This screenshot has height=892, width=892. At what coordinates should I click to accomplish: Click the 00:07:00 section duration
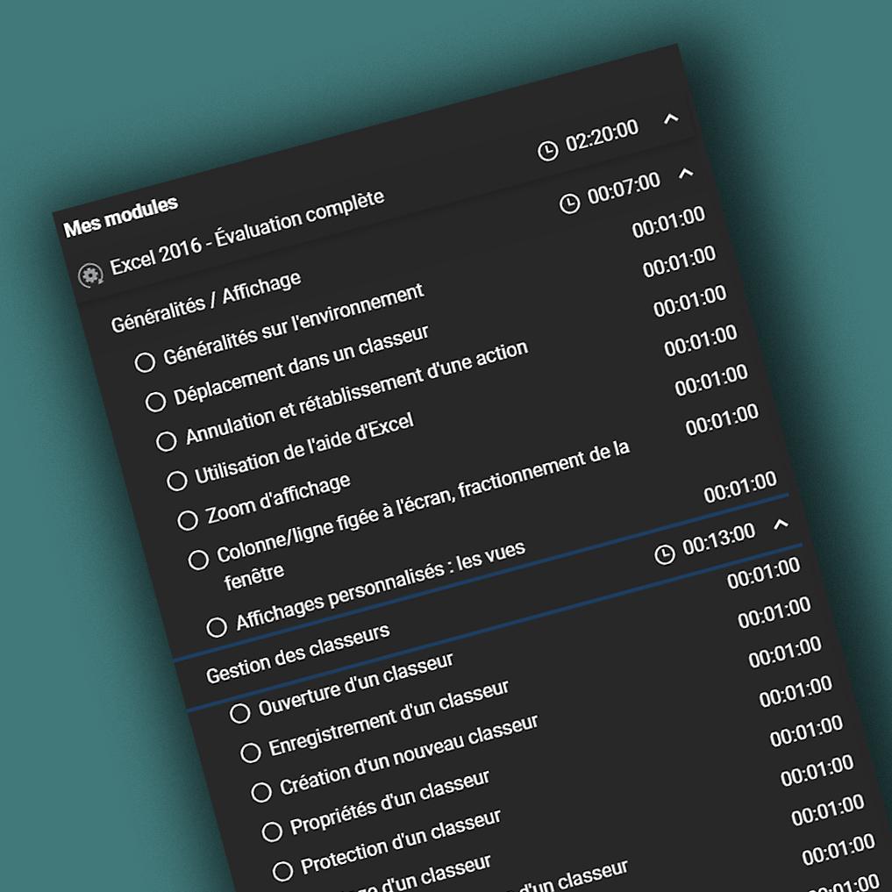coord(624,188)
